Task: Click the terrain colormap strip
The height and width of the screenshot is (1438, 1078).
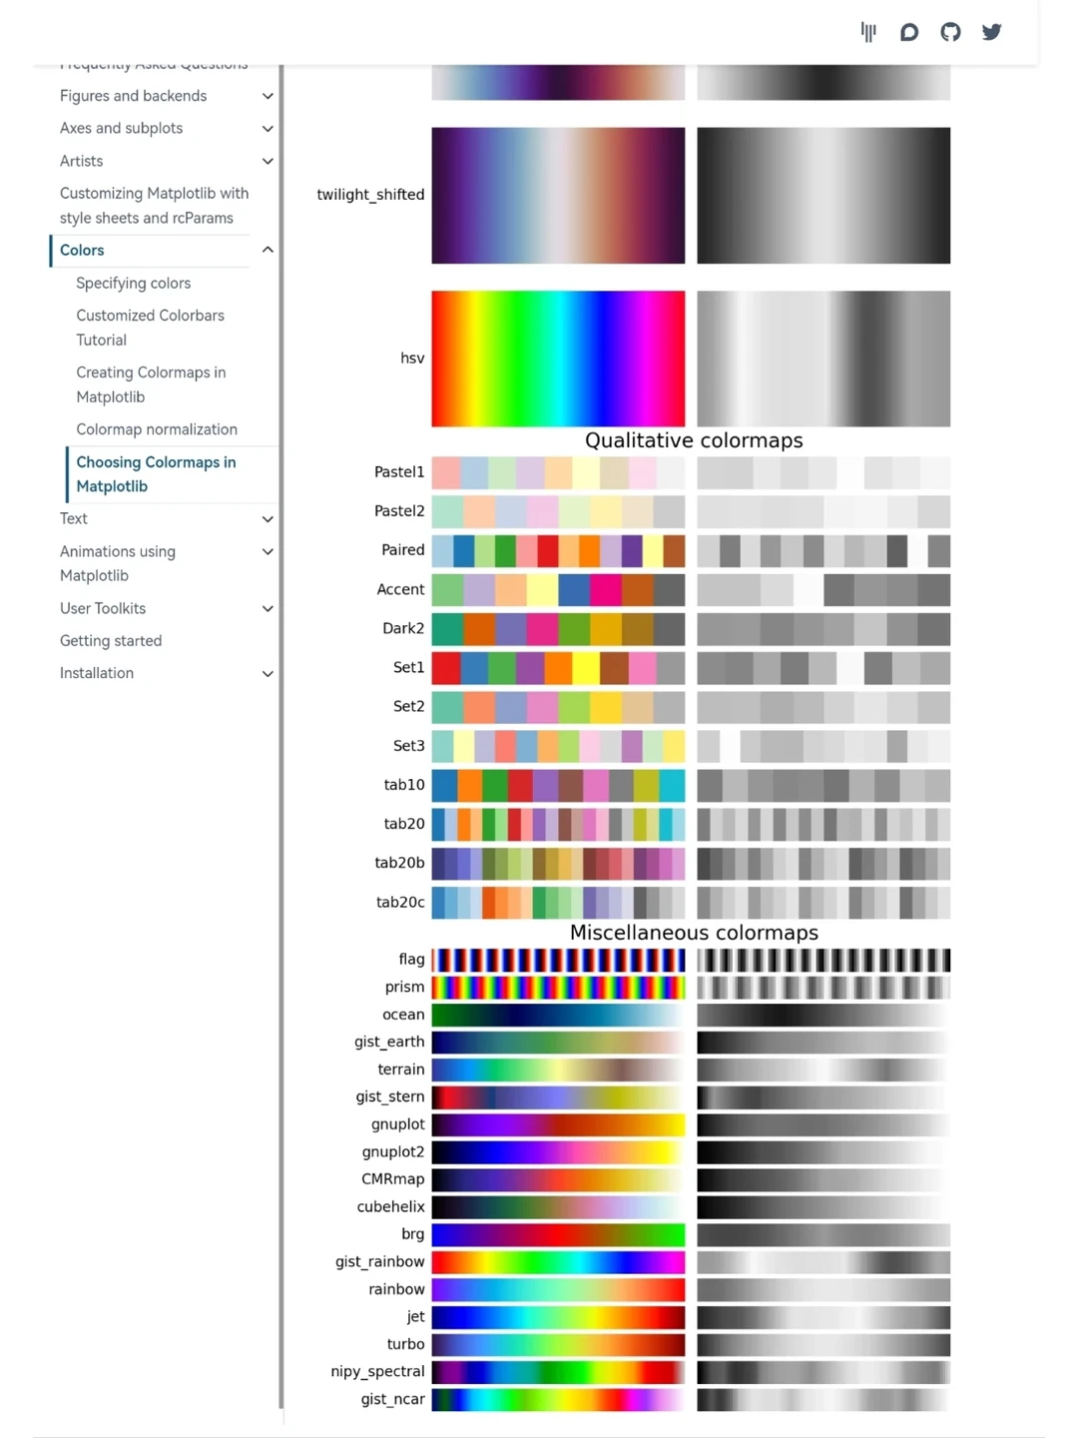Action: click(x=558, y=1070)
